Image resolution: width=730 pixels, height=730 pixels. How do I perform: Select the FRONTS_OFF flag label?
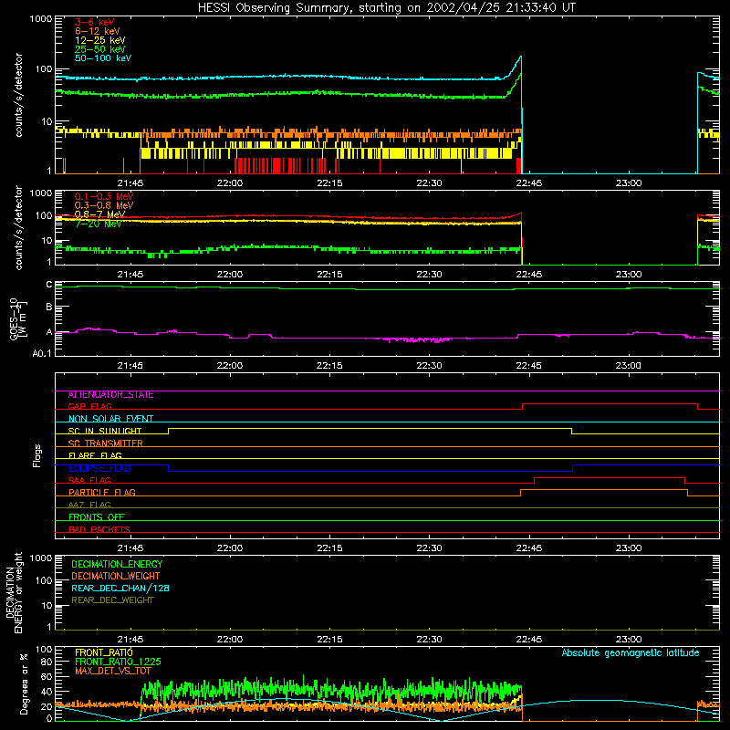[x=97, y=517]
